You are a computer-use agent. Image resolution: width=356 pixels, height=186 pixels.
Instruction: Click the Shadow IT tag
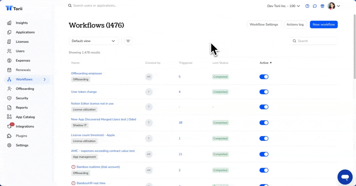click(80, 125)
